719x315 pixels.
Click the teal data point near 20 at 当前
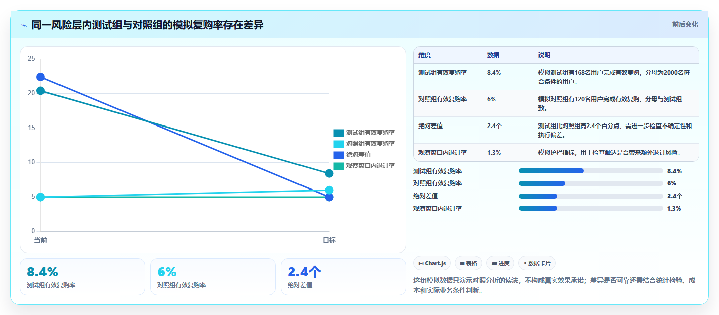coord(40,91)
